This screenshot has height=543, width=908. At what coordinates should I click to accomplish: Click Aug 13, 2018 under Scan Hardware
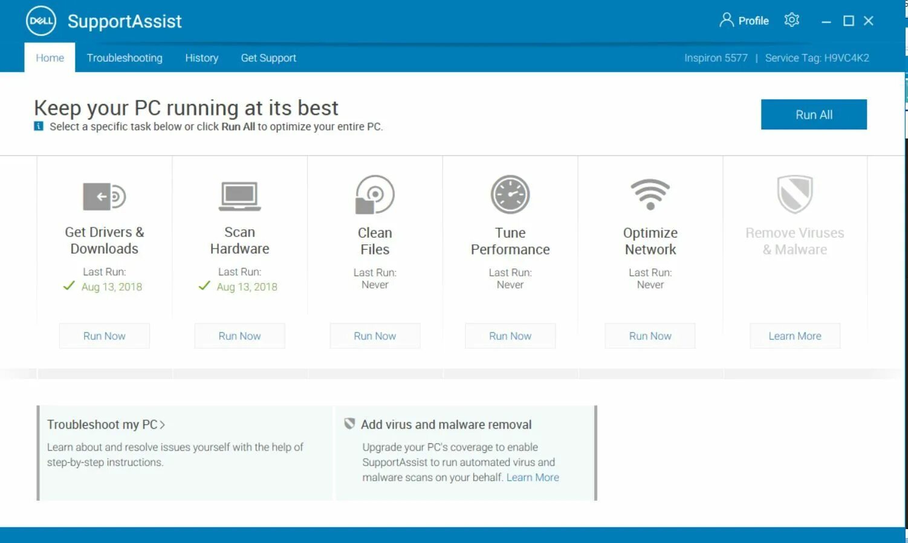tap(247, 287)
